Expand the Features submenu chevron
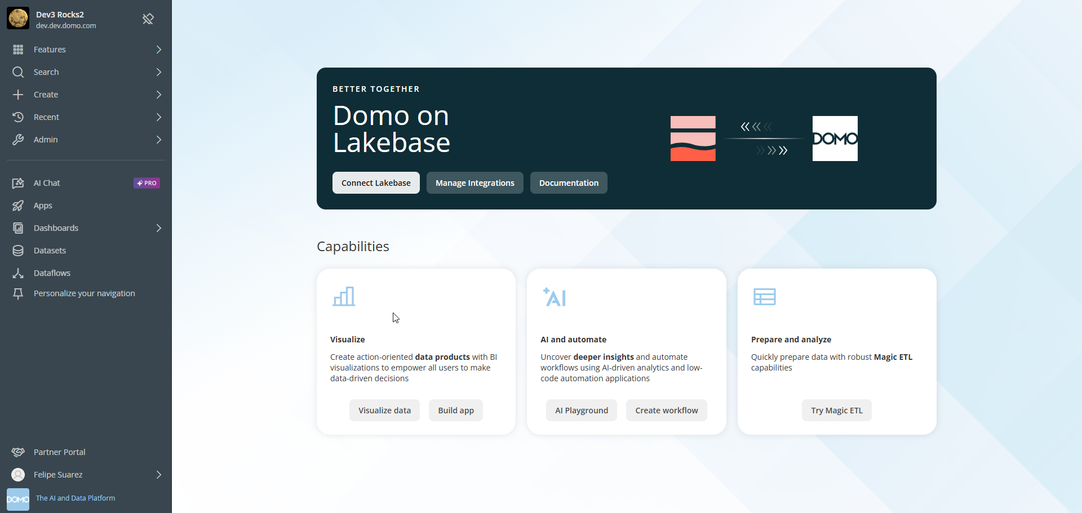The width and height of the screenshot is (1082, 513). point(159,50)
